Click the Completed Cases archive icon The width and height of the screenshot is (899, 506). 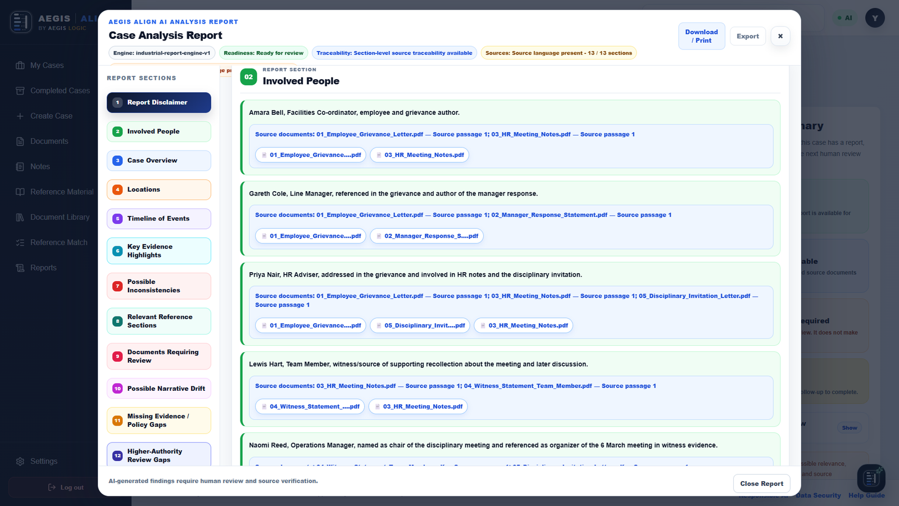click(20, 91)
